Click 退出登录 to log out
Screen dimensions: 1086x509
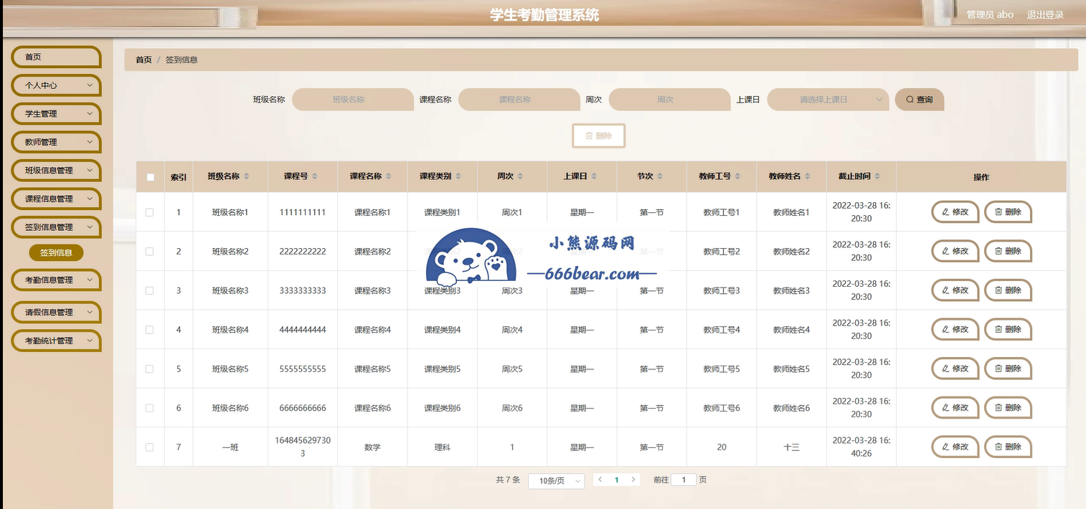pos(1045,15)
